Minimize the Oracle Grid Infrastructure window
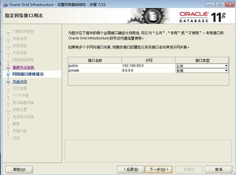Viewport: 236px width, 175px height. coord(210,5)
